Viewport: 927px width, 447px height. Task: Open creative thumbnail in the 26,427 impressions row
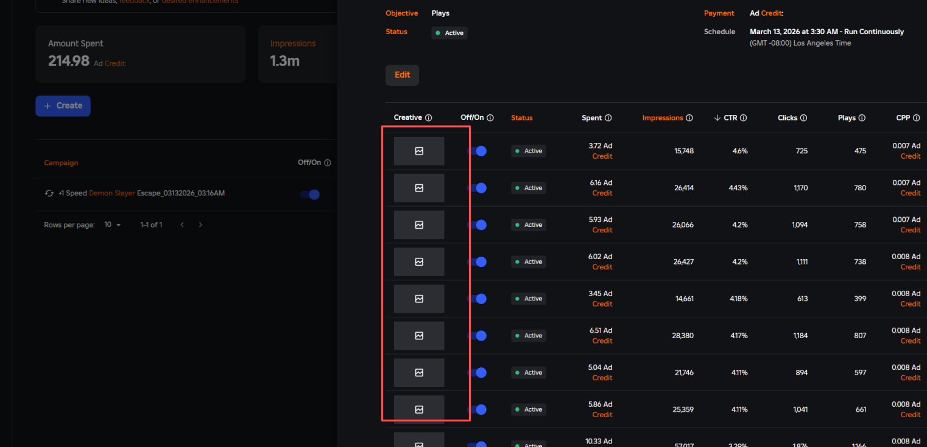pos(419,262)
